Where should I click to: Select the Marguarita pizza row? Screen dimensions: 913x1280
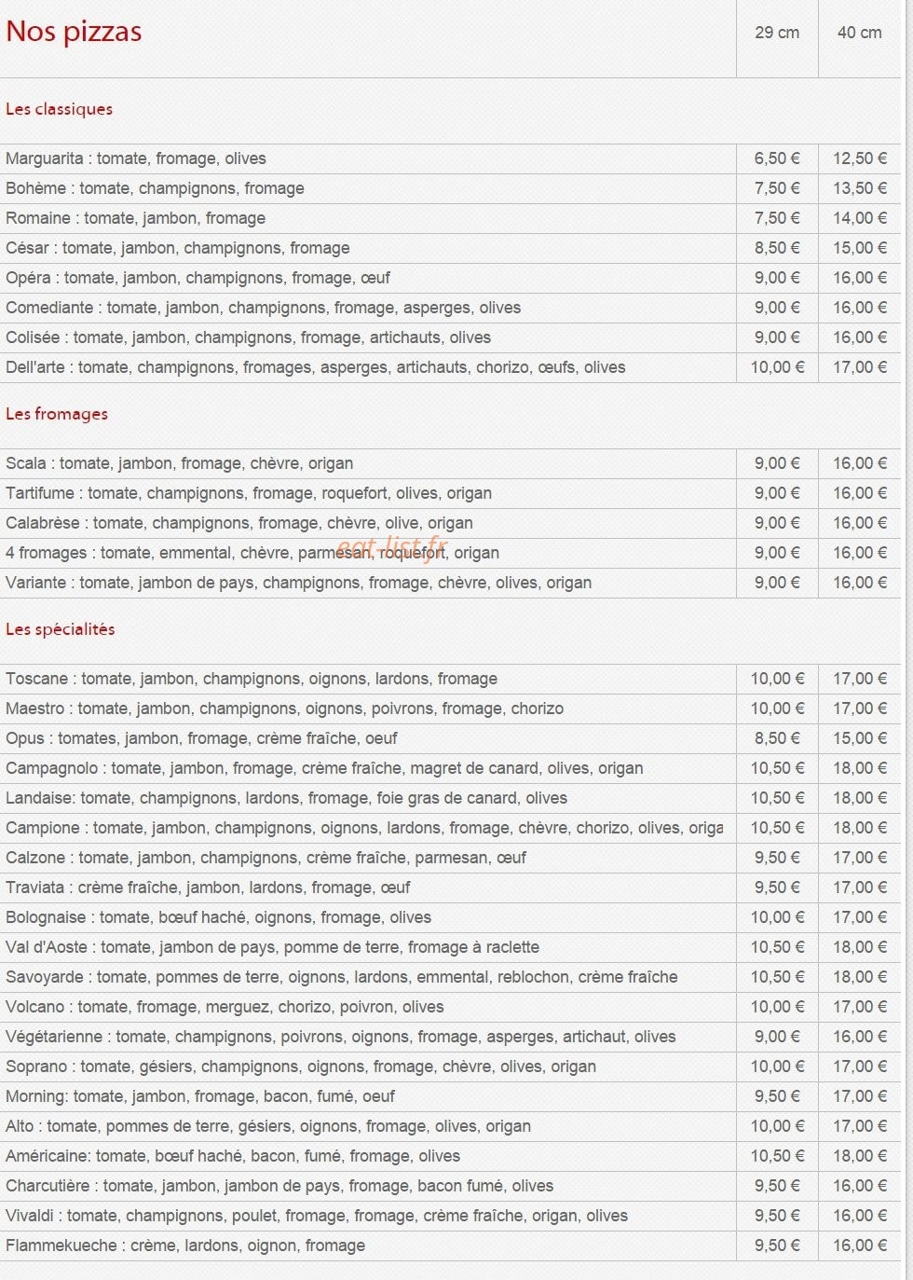450,158
